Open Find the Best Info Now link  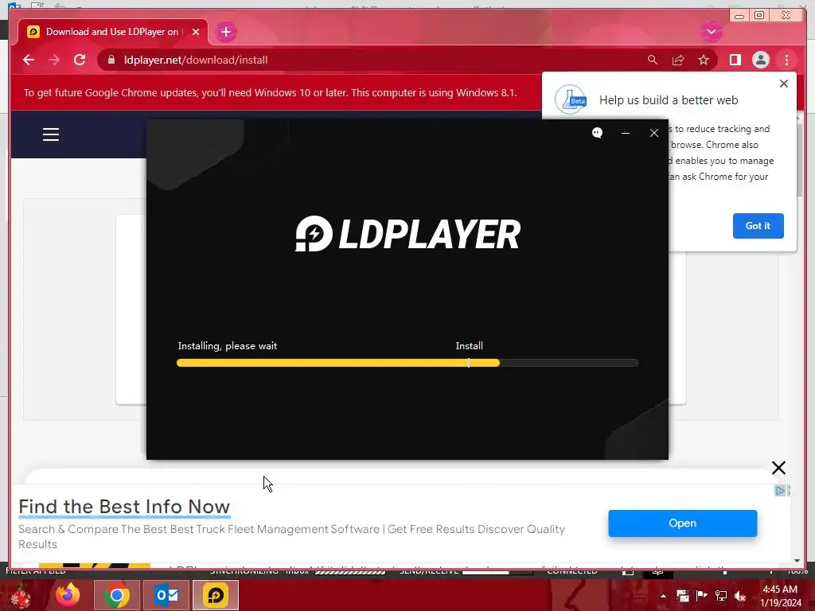coord(124,507)
